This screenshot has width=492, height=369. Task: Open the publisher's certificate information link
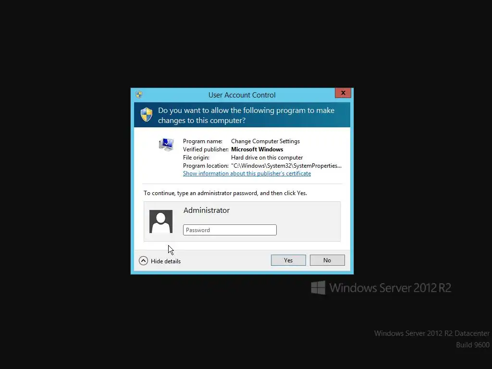pyautogui.click(x=247, y=173)
